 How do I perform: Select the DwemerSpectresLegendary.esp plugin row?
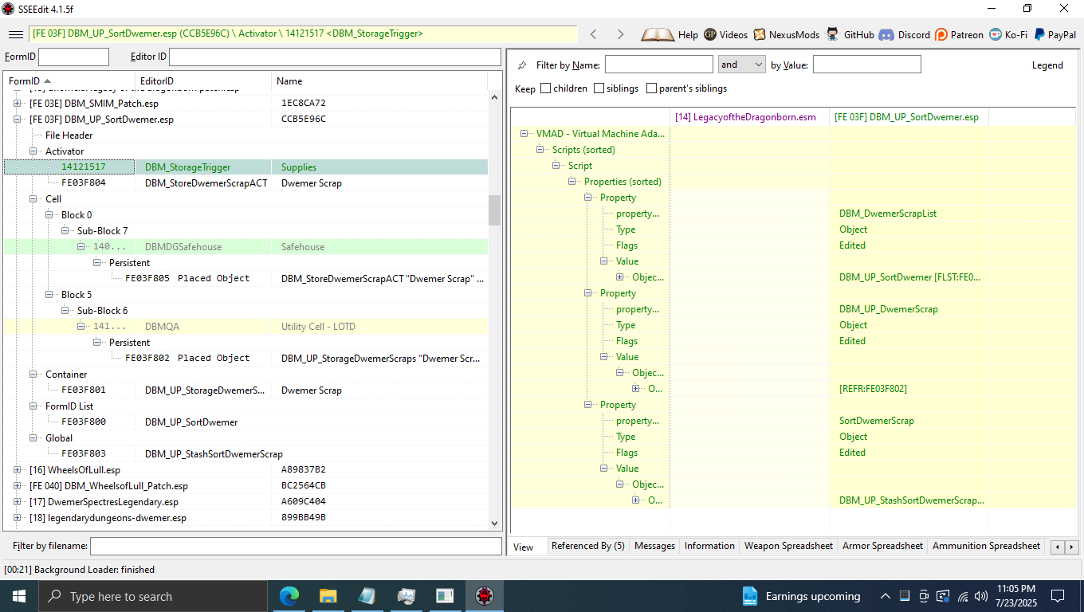245,502
